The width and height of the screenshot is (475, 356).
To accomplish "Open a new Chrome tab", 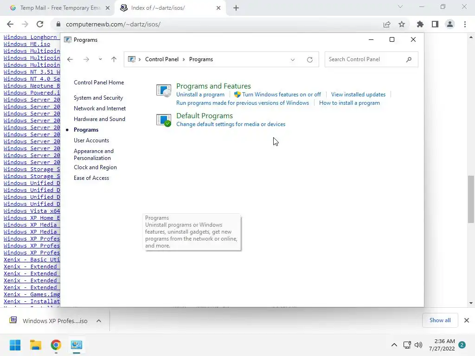I will click(236, 8).
